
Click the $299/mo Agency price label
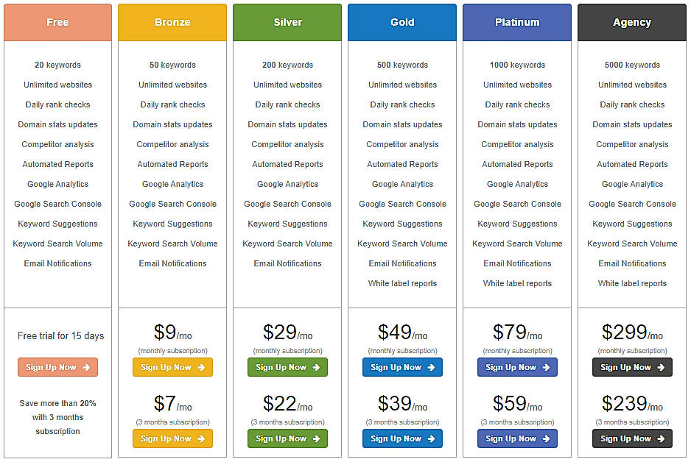632,333
